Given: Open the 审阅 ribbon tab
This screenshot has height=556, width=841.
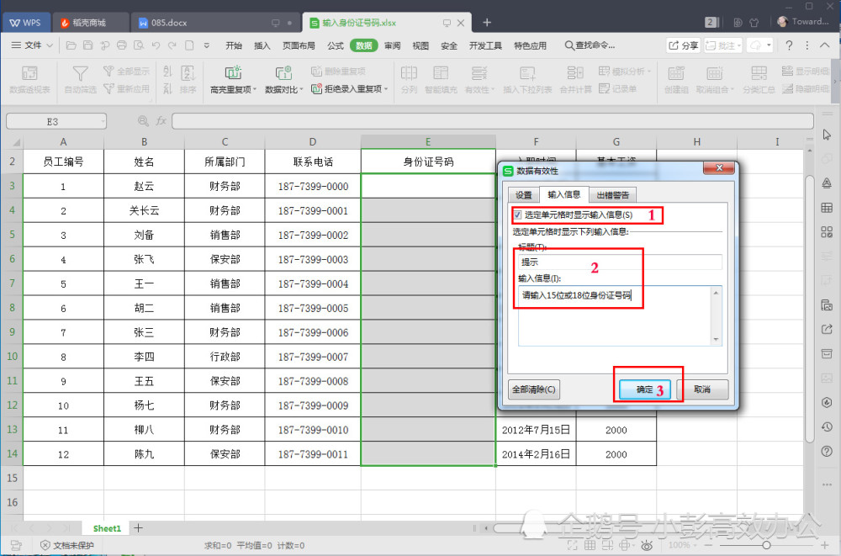Looking at the screenshot, I should click(392, 45).
